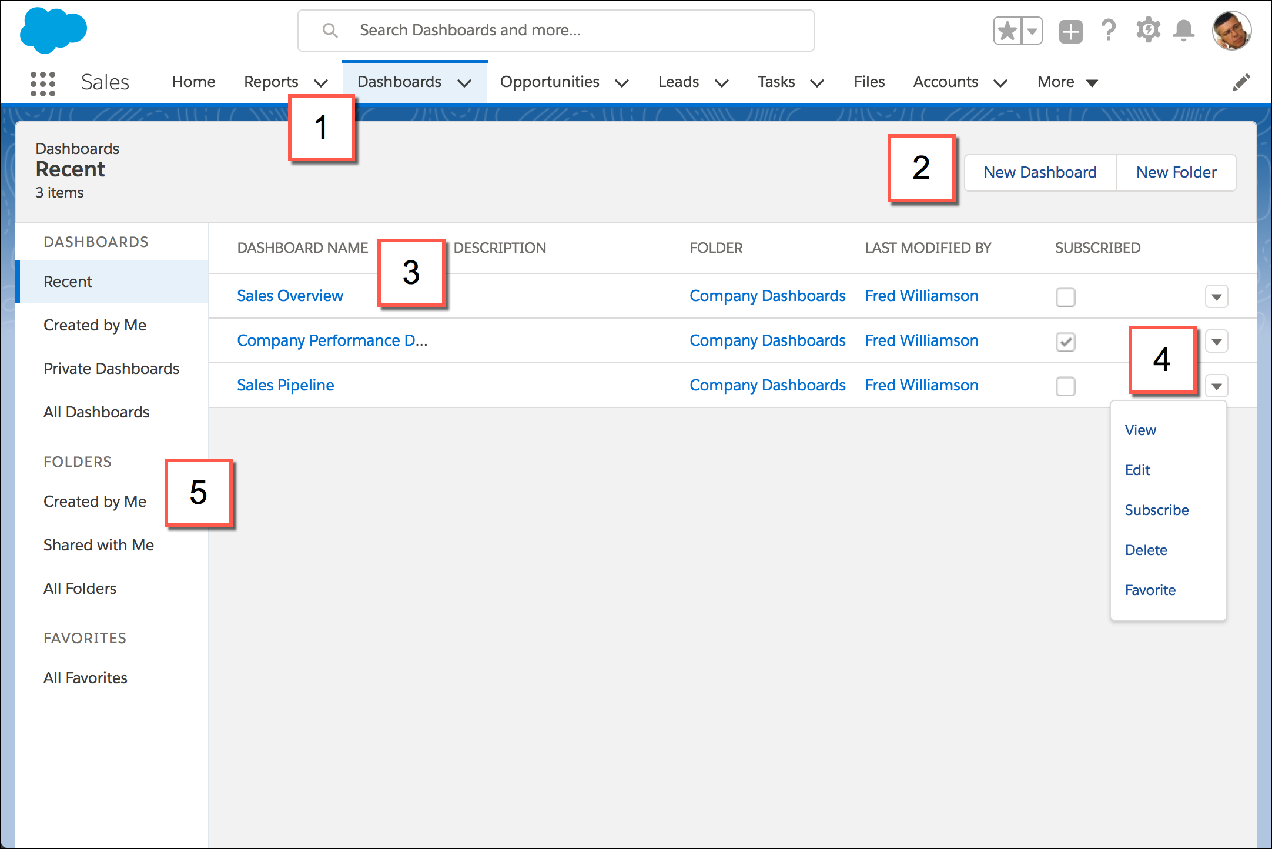Select the Dashboards tab
Image resolution: width=1272 pixels, height=849 pixels.
399,82
